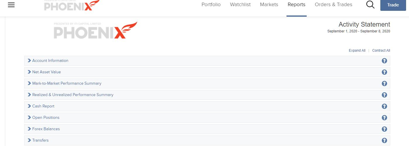This screenshot has height=146, width=409.
Task: Click the Contract All link
Action: coord(381,51)
